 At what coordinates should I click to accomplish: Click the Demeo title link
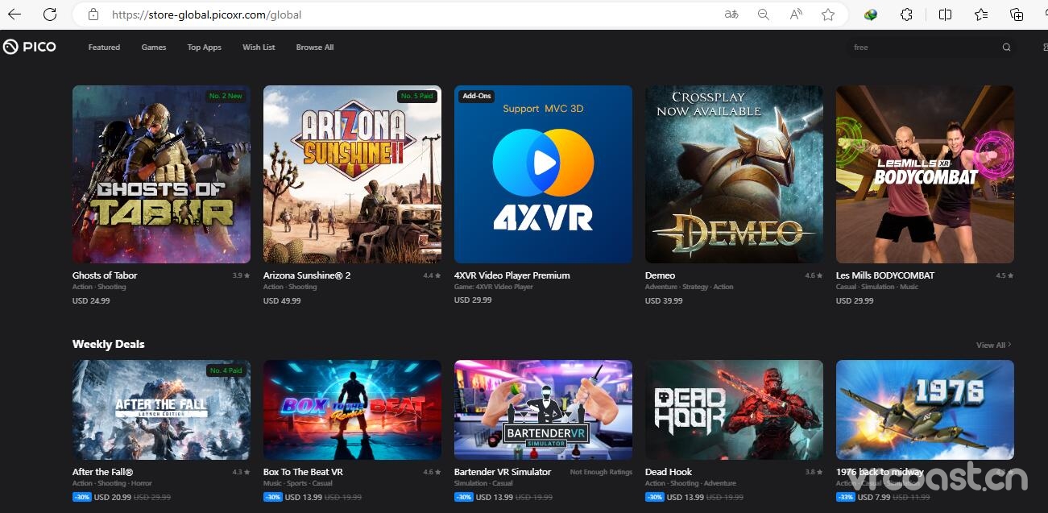660,275
